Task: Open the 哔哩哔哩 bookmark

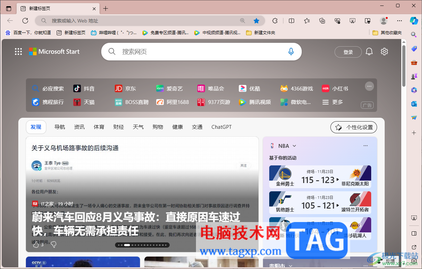Action: (x=113, y=32)
